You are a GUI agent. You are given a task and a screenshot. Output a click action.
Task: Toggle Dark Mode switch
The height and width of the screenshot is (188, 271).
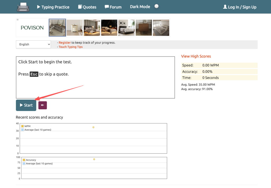point(156,6)
